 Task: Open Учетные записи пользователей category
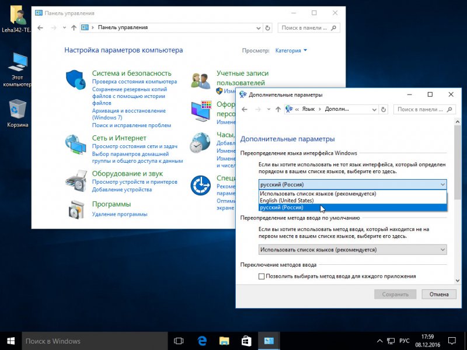click(242, 78)
